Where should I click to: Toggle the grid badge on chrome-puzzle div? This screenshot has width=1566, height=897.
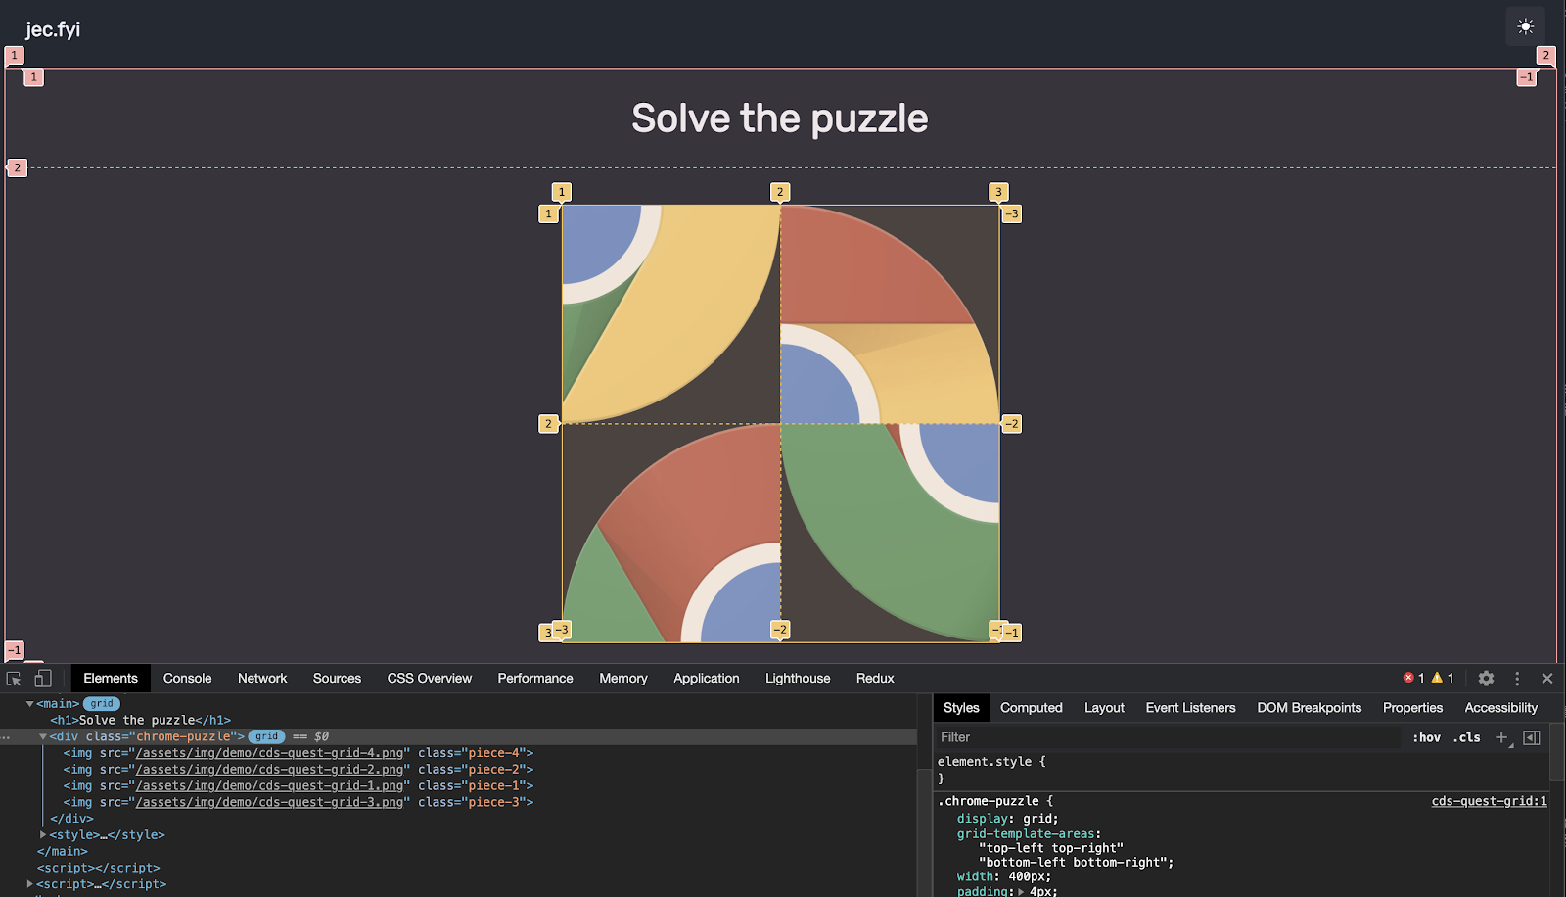(x=267, y=736)
